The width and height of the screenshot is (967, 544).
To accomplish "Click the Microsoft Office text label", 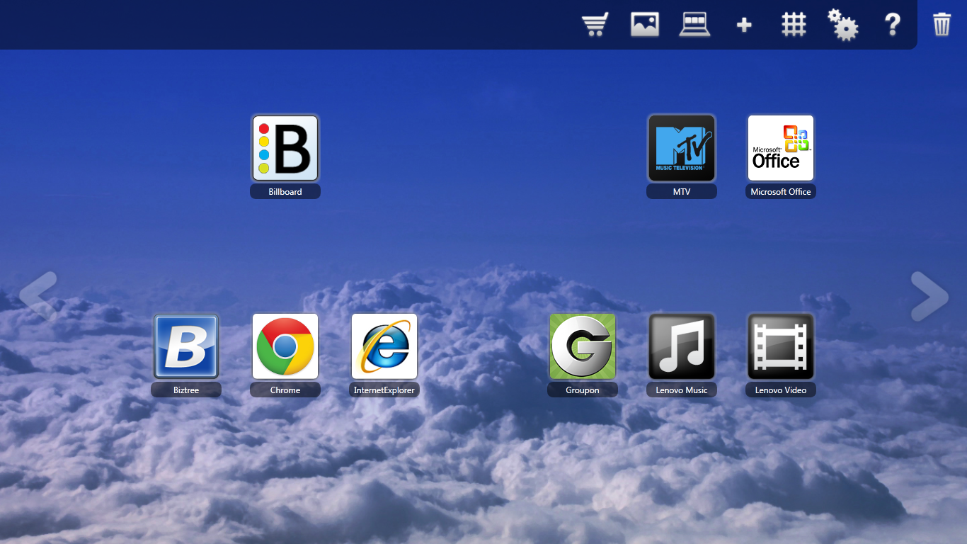I will click(x=781, y=192).
